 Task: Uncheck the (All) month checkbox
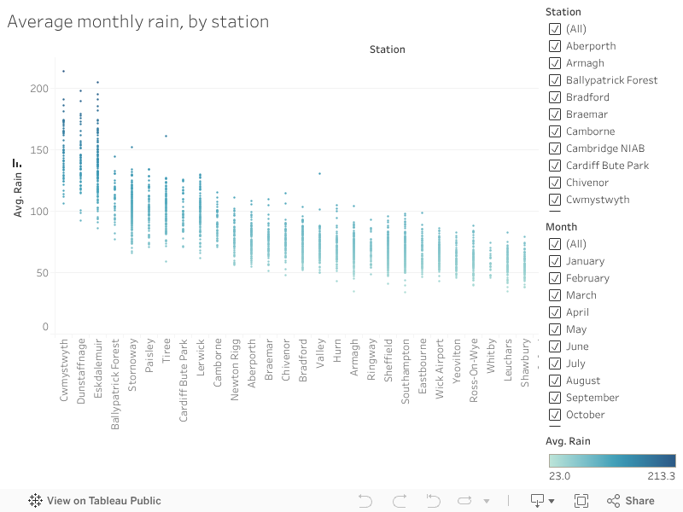(554, 244)
